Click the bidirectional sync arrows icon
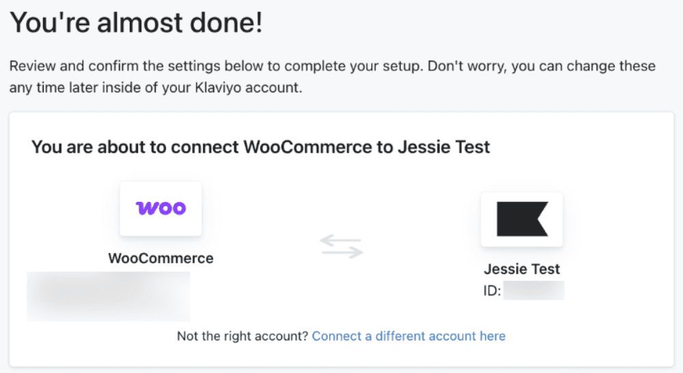Viewport: 683px width, 373px height. click(341, 246)
